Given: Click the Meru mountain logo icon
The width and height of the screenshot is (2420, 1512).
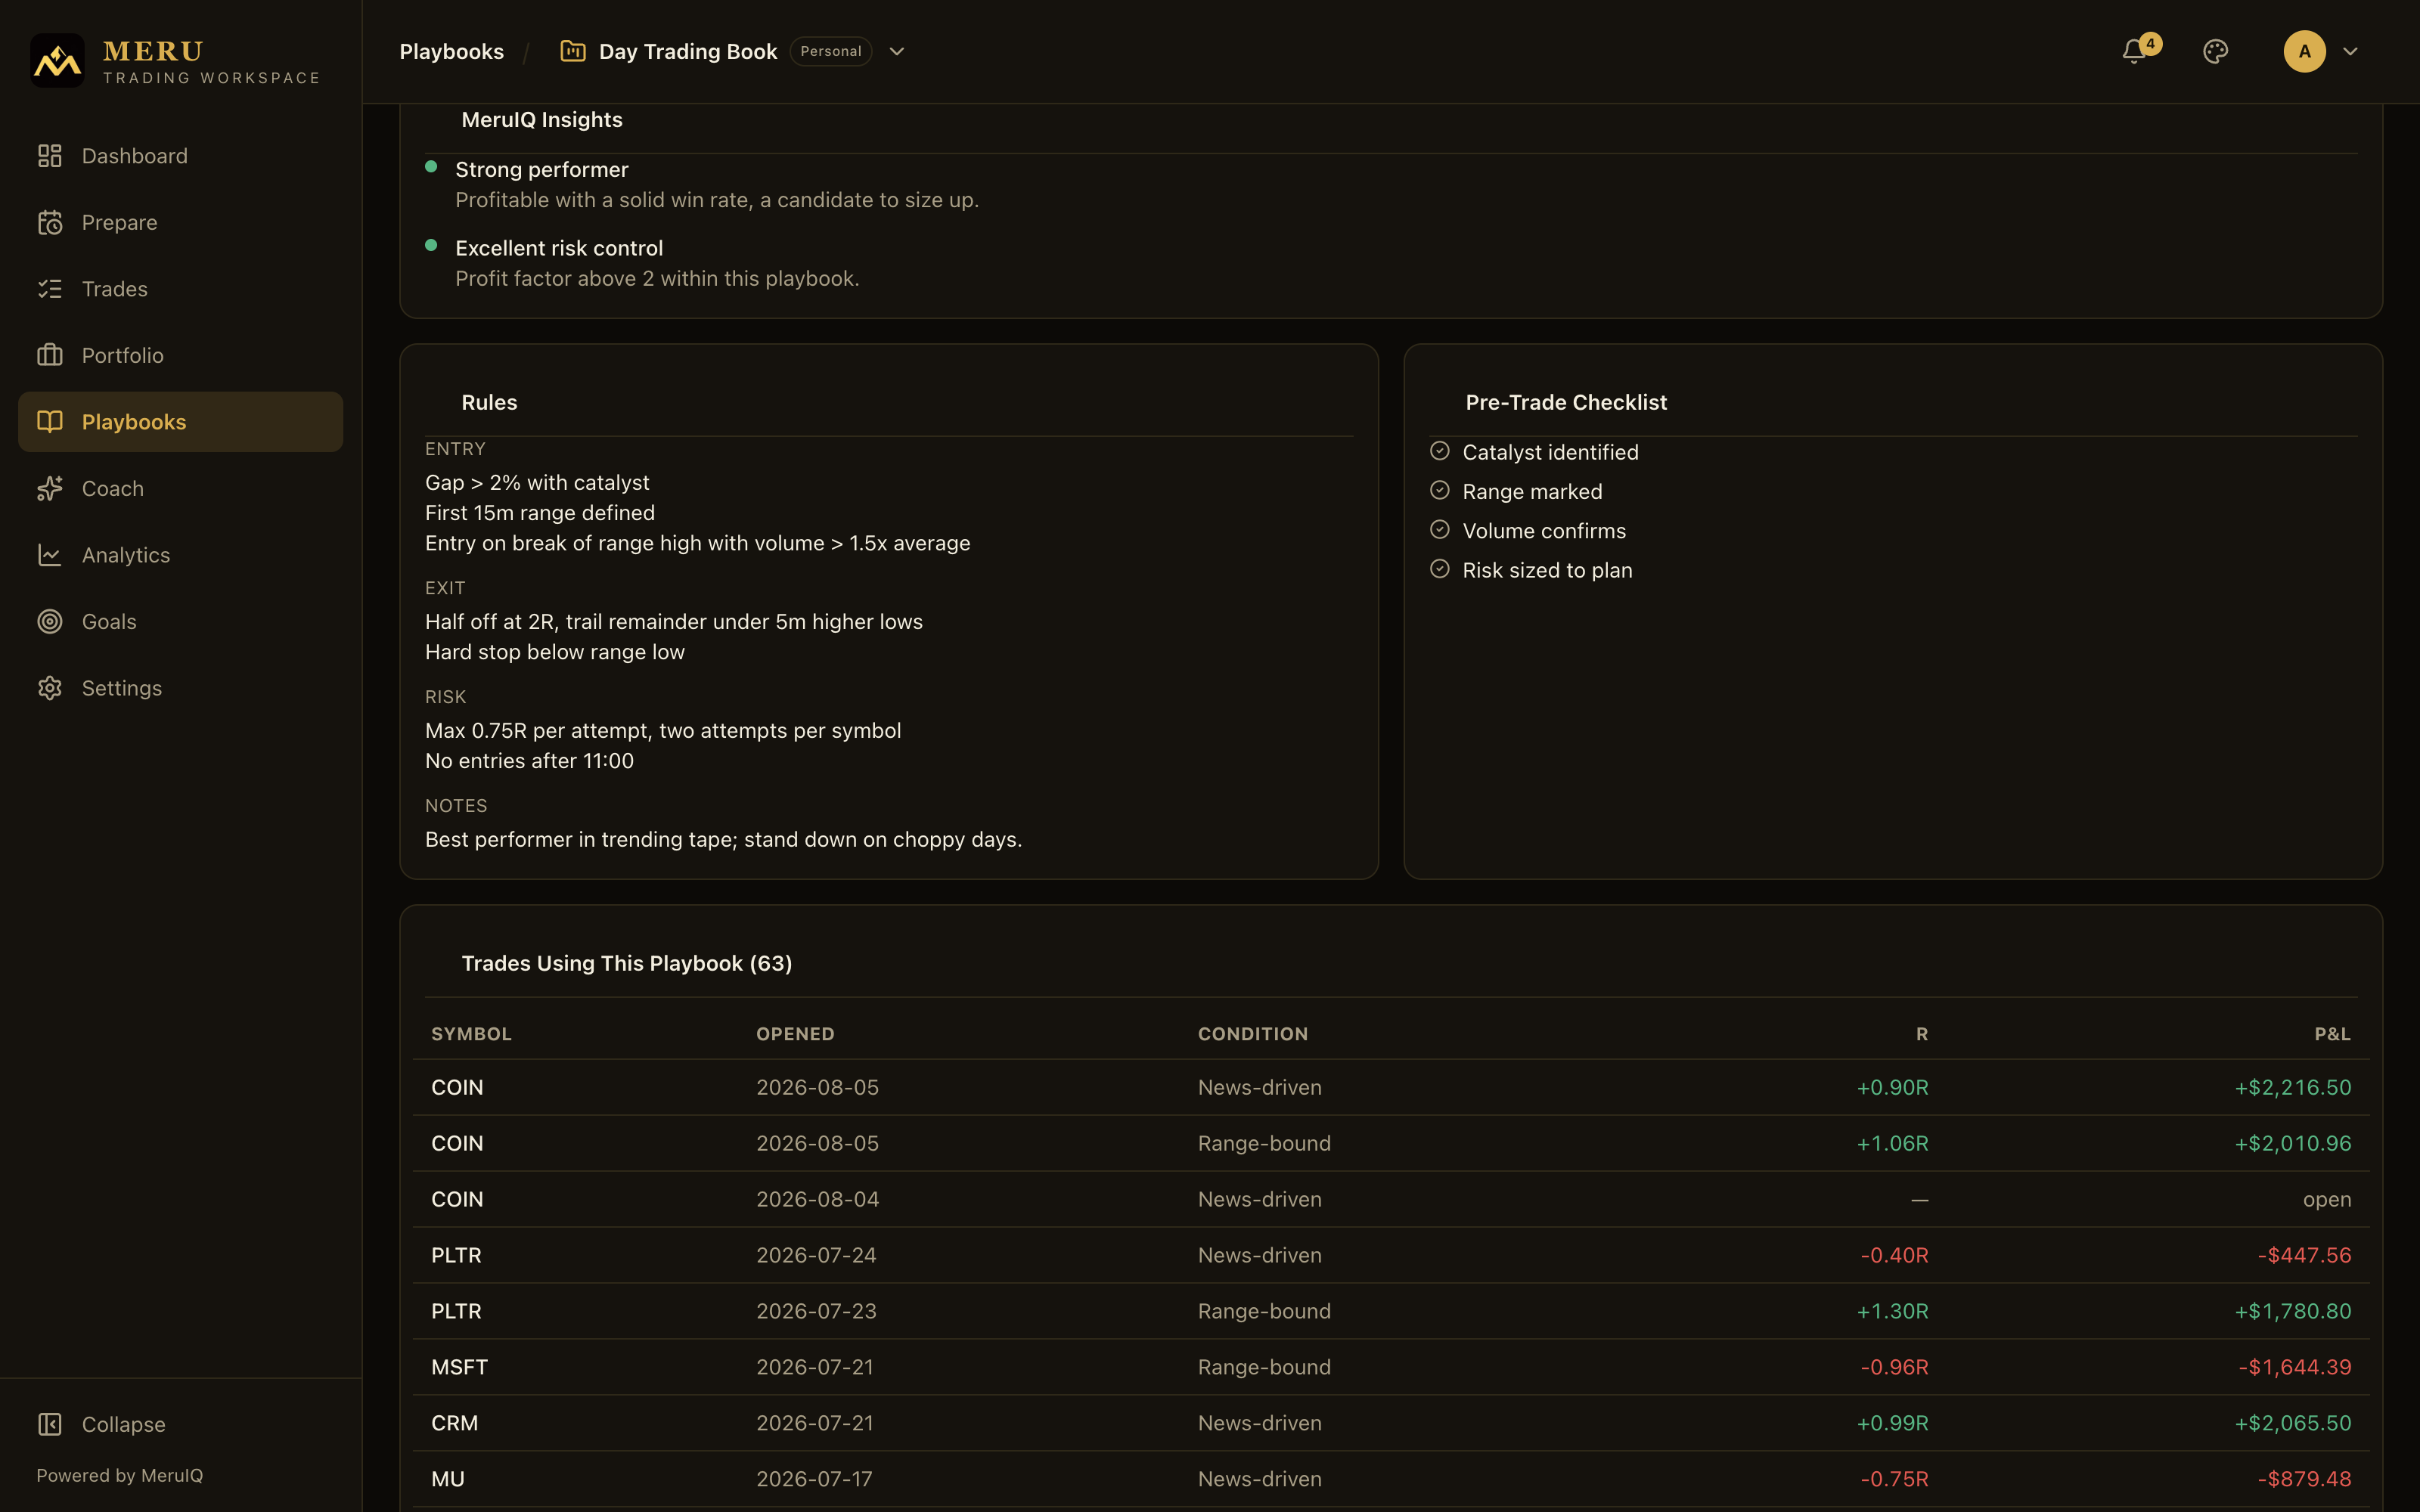Looking at the screenshot, I should coord(57,61).
